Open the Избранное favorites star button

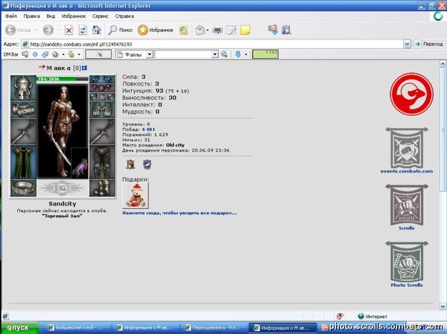tap(156, 30)
